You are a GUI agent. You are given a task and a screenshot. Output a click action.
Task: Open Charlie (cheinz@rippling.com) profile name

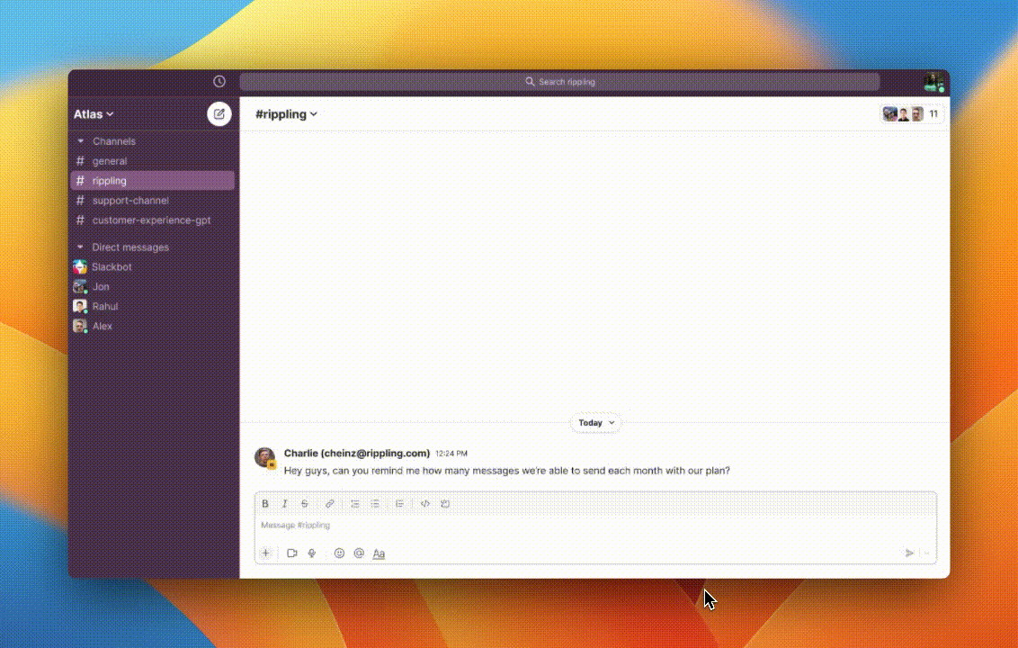pos(356,453)
